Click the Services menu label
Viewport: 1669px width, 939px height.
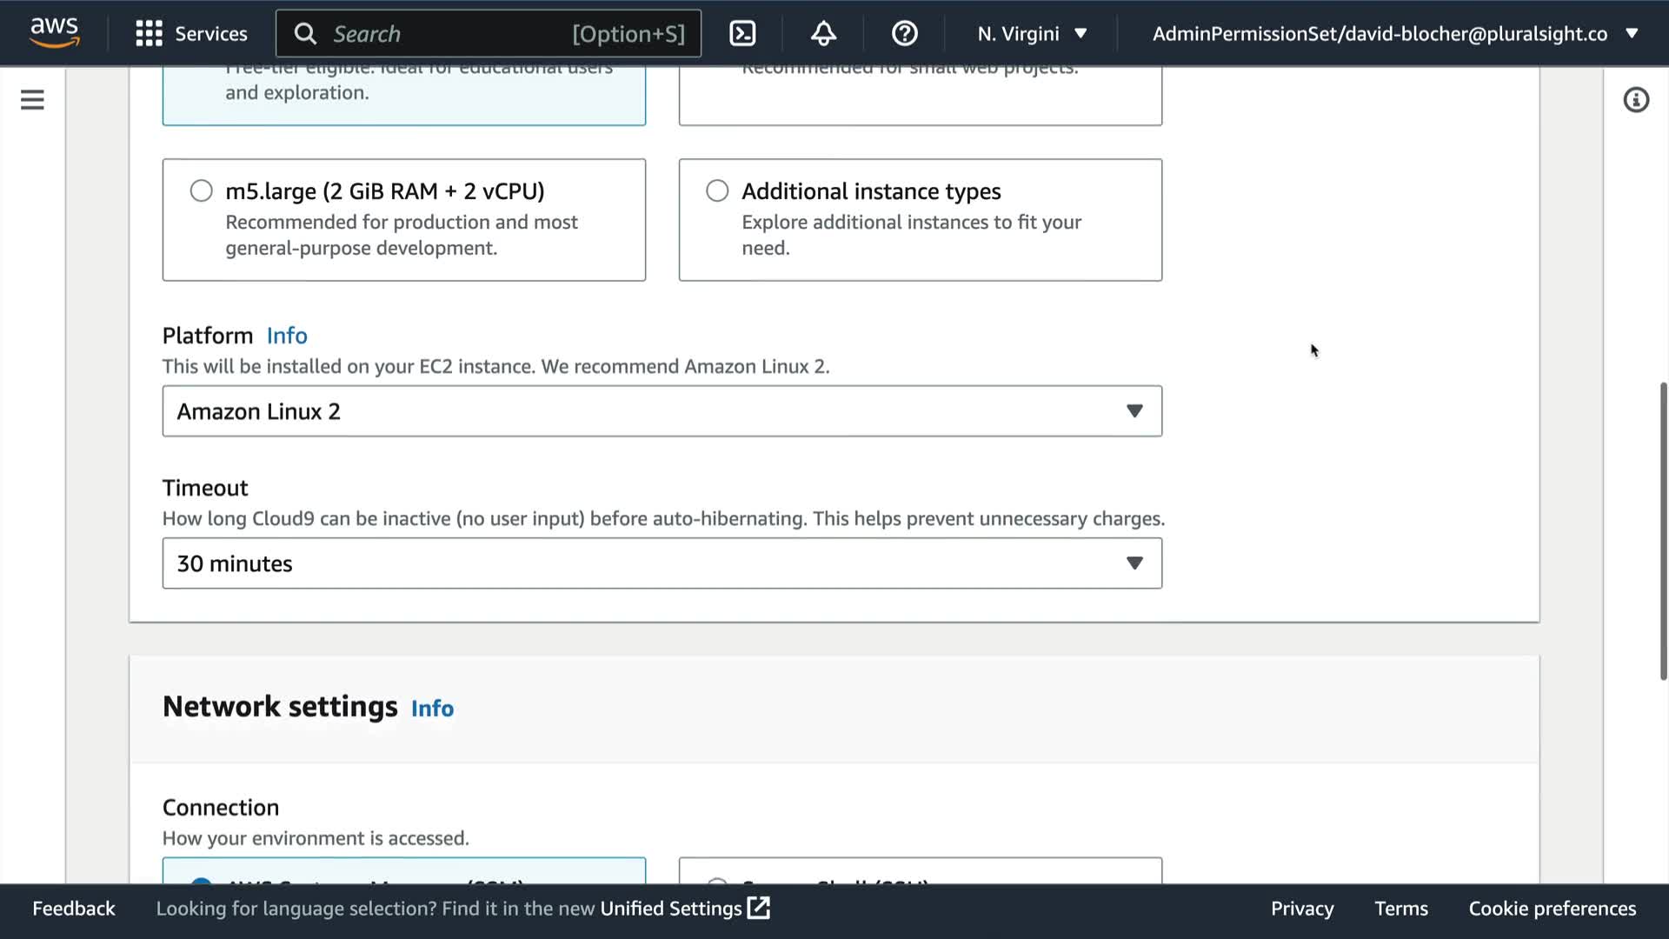(211, 33)
